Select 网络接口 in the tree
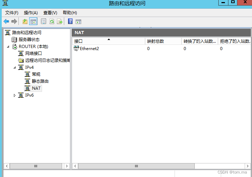 coord(33,53)
